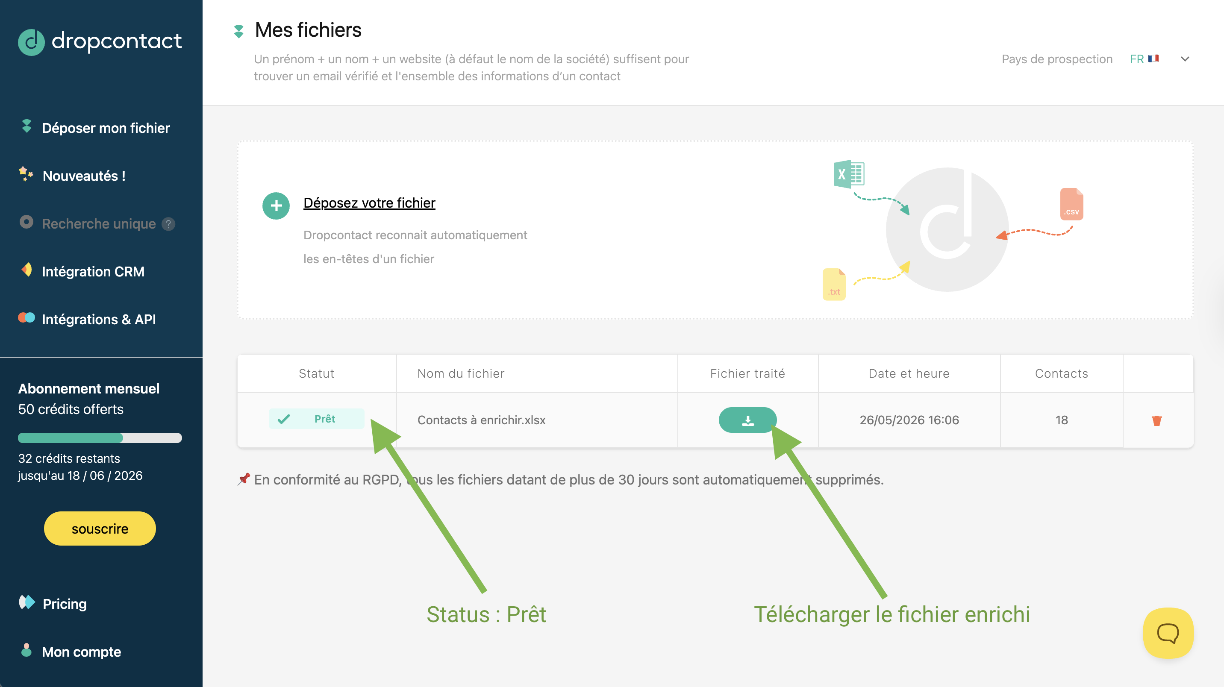Click the credits remaining progress bar

pyautogui.click(x=100, y=437)
